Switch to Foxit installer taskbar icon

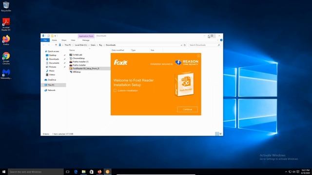click(107, 172)
